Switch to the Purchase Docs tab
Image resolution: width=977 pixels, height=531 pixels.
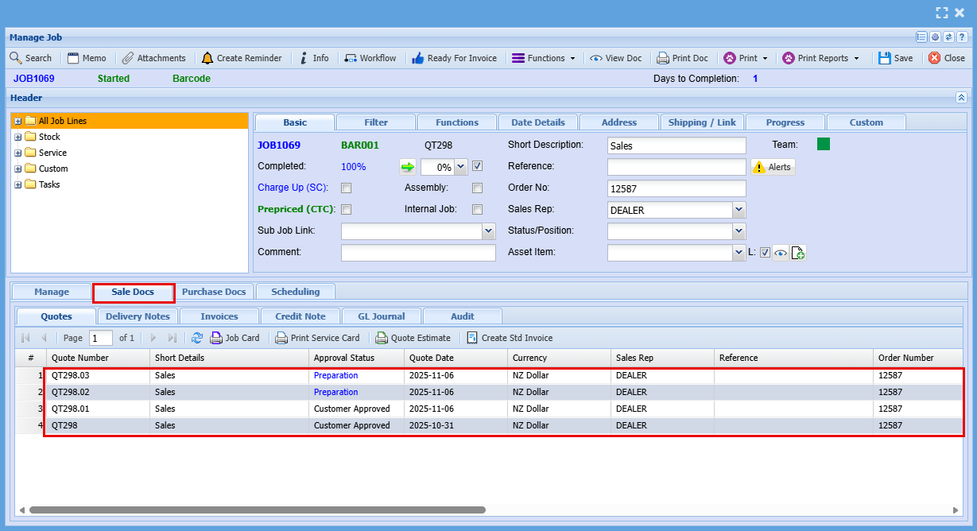pyautogui.click(x=214, y=292)
